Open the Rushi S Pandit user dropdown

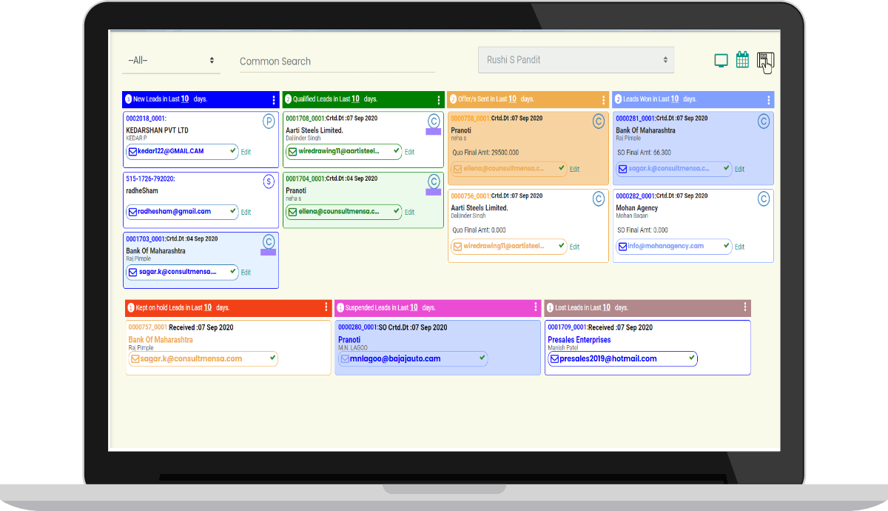pyautogui.click(x=576, y=60)
